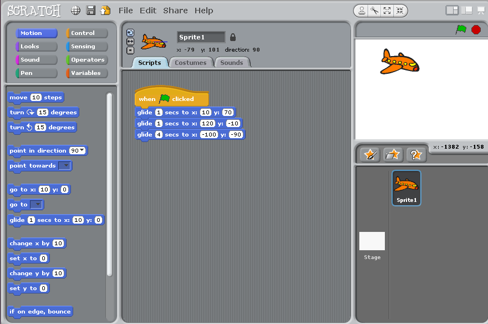This screenshot has height=324, width=488.
Task: Click the x value 120 in second glide block
Action: (207, 124)
